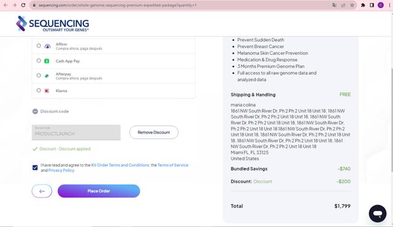Viewport: 393px width, 227px height.
Task: Click the 'Shipping & Handling' heading
Action: tap(253, 95)
